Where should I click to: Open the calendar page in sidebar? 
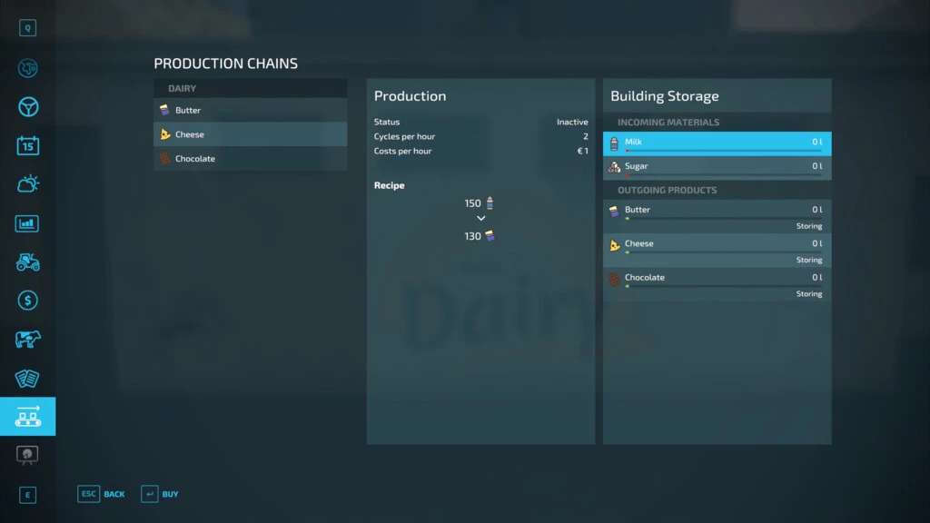(x=28, y=145)
